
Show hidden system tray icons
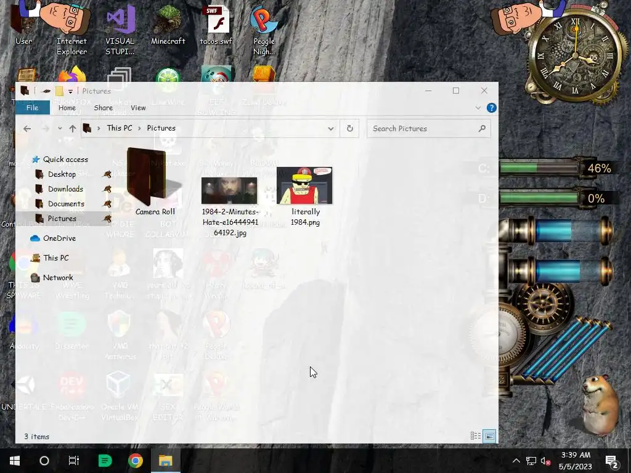516,461
